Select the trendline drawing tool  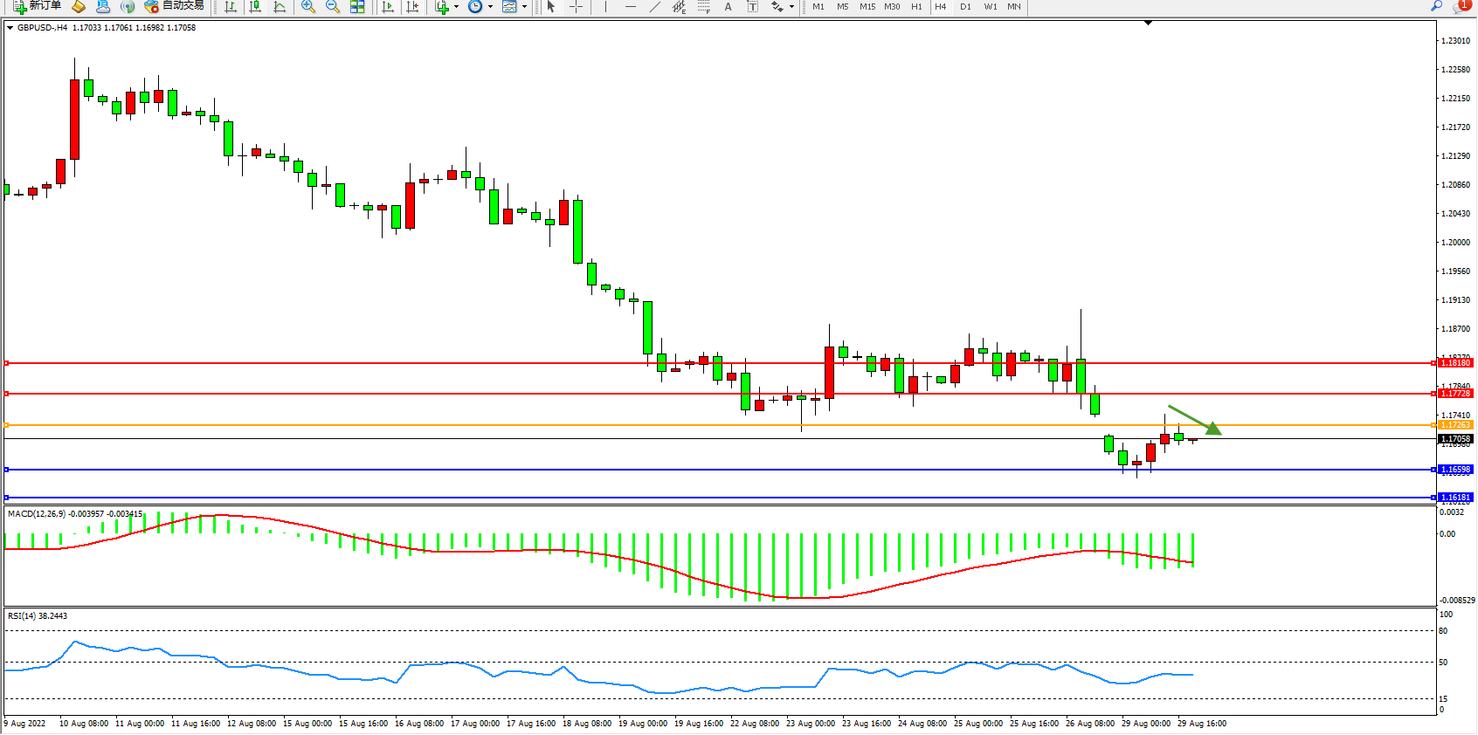[654, 7]
